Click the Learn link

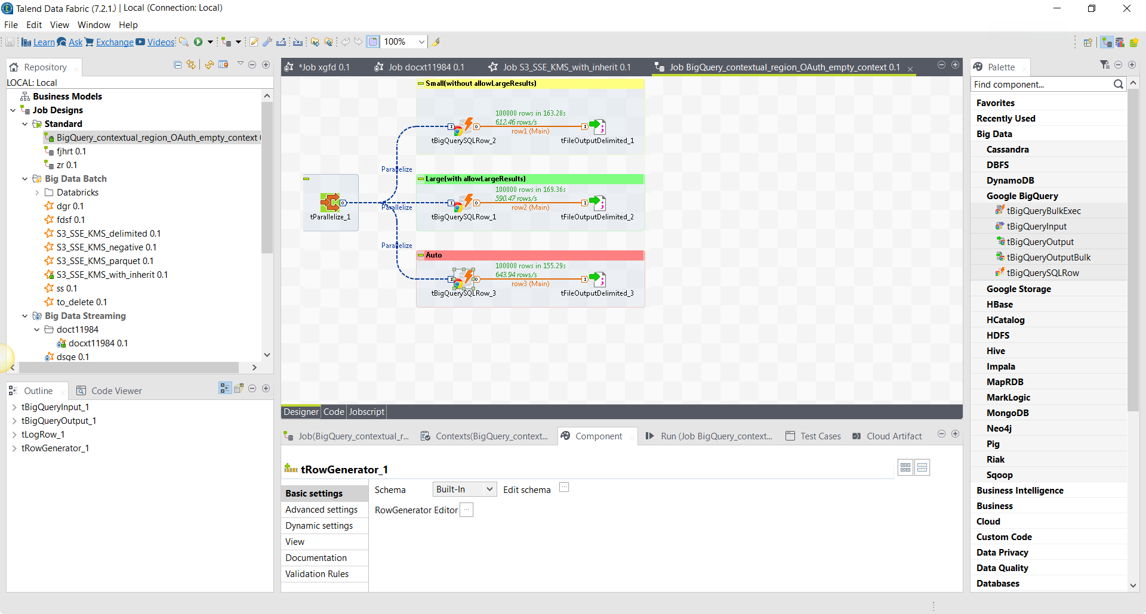click(44, 42)
